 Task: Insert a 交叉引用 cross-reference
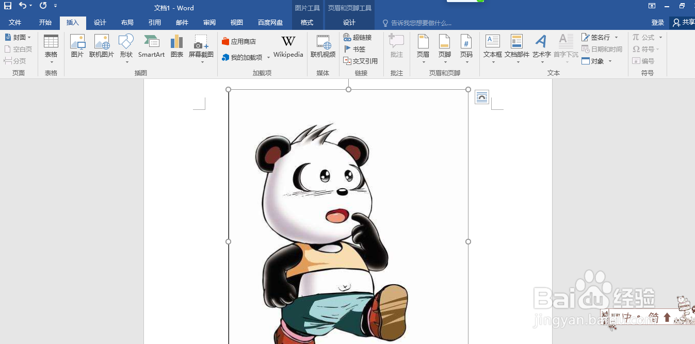click(x=361, y=61)
